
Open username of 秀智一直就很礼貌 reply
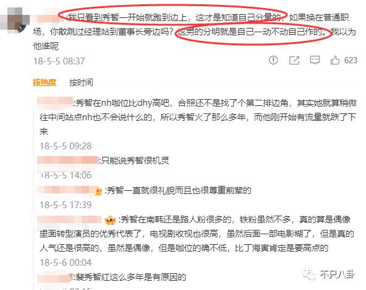[x=66, y=190]
